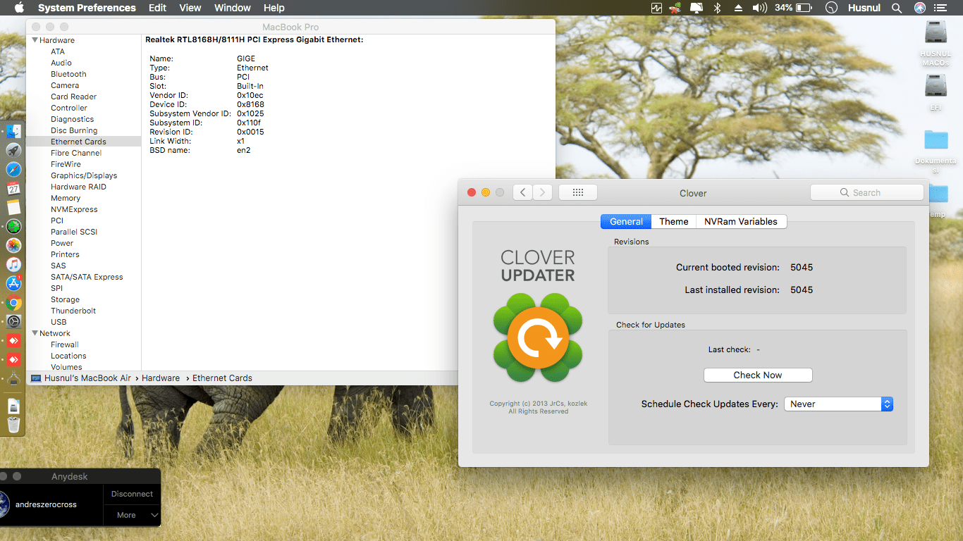
Task: Open the Help menu
Action: 274,8
